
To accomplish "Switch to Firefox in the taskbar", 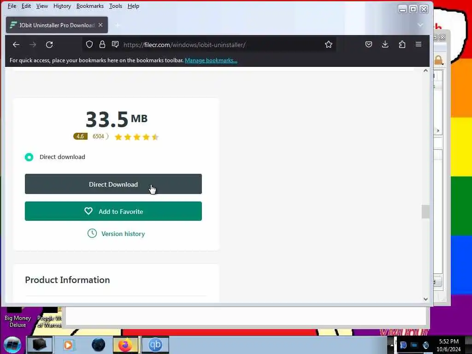I will (x=125, y=345).
